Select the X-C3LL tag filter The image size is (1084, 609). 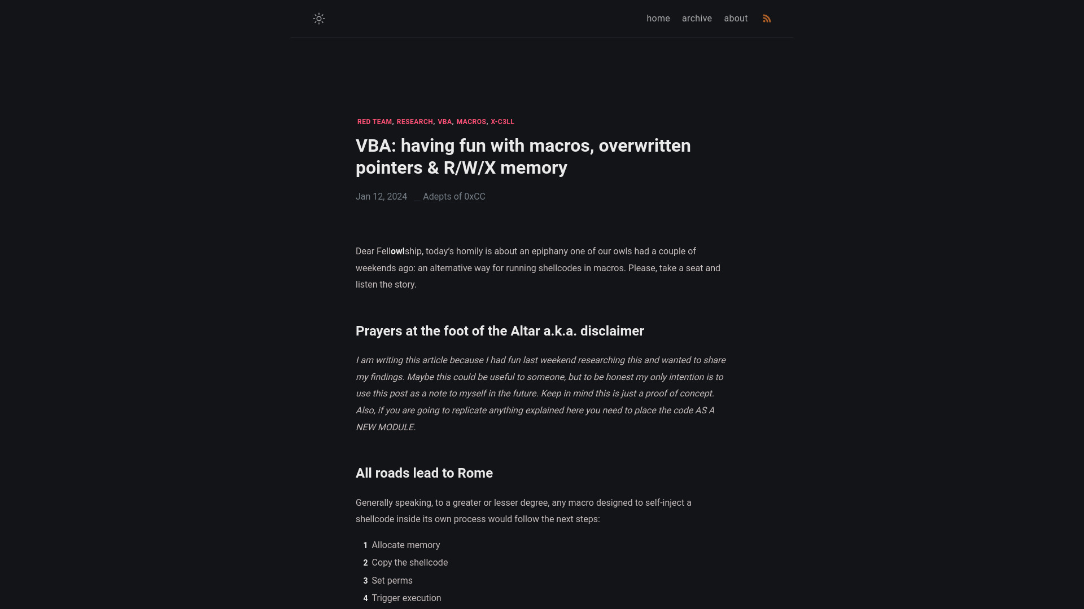click(x=502, y=121)
